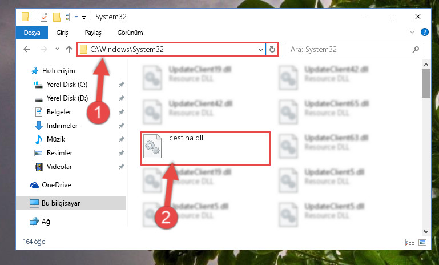This screenshot has width=439, height=265.
Task: Expand the address bar history dropdown
Action: pyautogui.click(x=261, y=50)
